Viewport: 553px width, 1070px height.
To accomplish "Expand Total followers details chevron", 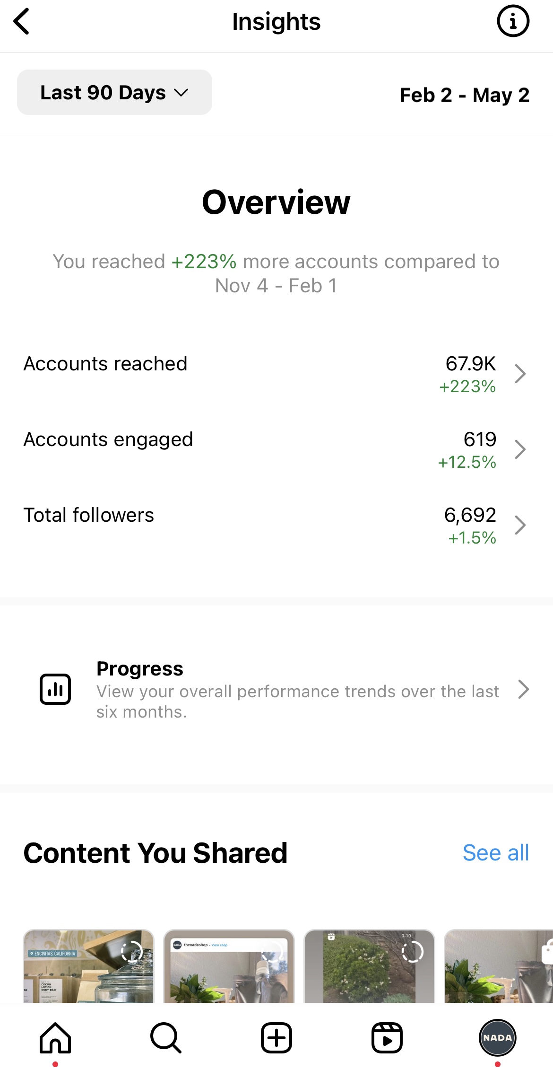I will point(520,525).
